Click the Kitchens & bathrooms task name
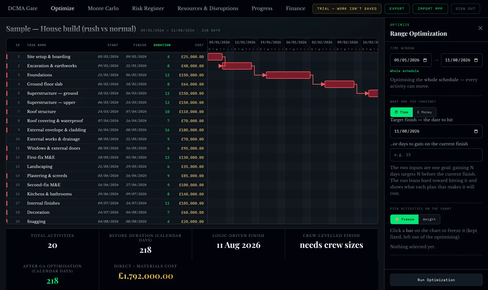Image resolution: width=488 pixels, height=290 pixels. click(49, 194)
